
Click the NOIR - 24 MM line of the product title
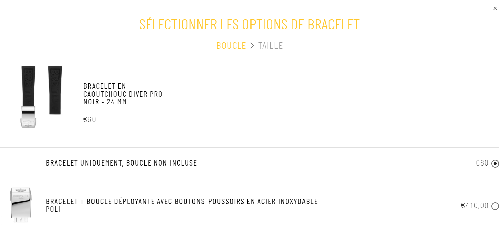point(105,102)
